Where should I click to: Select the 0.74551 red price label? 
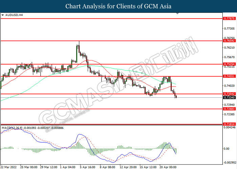point(229,76)
